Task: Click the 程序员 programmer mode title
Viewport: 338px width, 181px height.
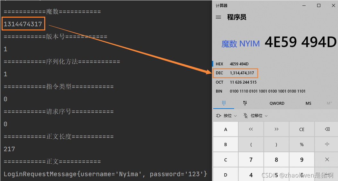Action: [237, 17]
